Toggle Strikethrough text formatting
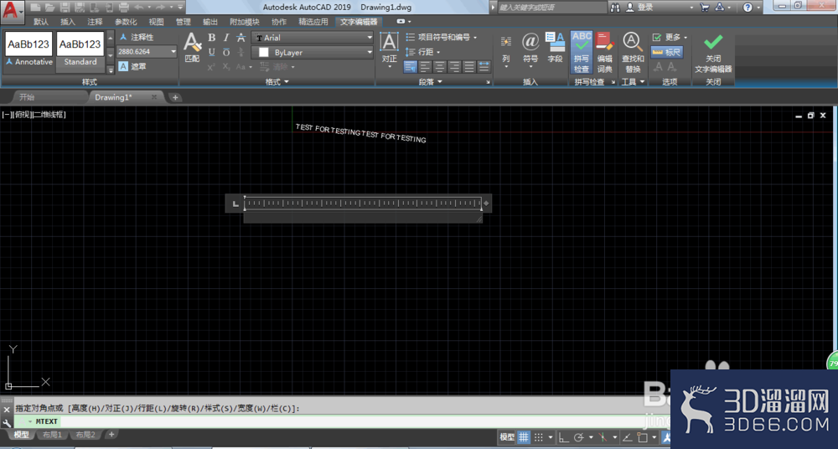This screenshot has width=838, height=449. coord(241,38)
